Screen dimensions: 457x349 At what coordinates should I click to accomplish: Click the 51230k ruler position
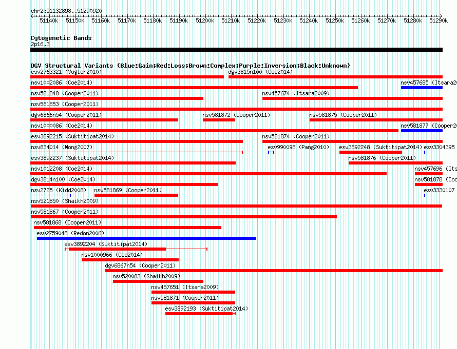coord(283,20)
